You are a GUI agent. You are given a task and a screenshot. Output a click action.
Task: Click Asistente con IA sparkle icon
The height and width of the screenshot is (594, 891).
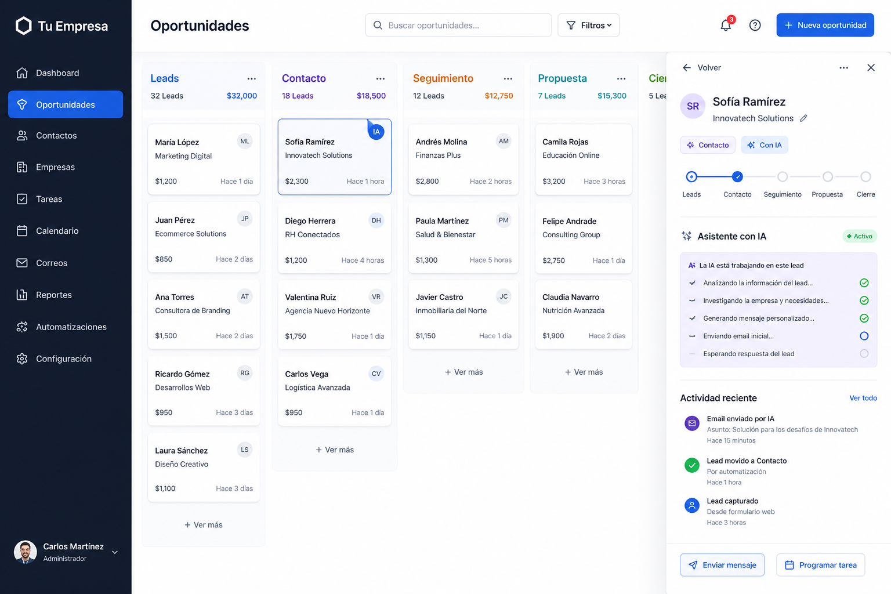[687, 236]
